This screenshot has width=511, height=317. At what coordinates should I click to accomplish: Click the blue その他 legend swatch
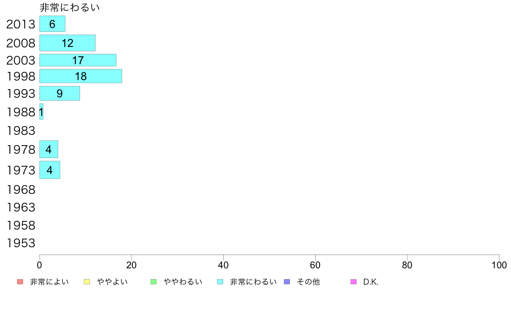tap(287, 282)
